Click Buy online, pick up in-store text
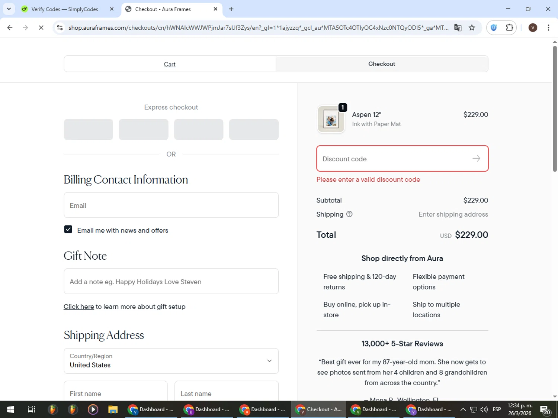Viewport: 558px width, 418px height. 357,310
